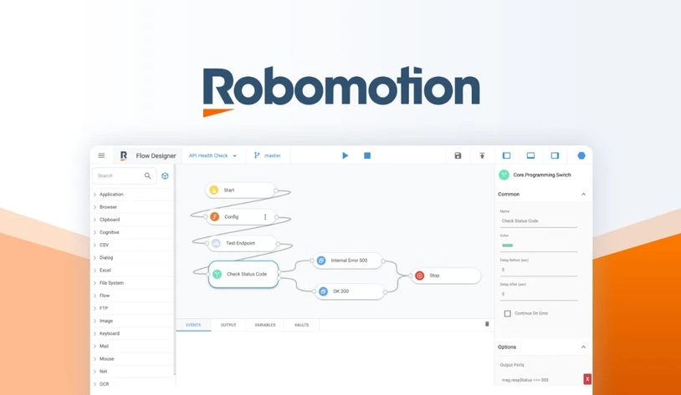Select the OK 200 node
This screenshot has height=395, width=681.
350,291
